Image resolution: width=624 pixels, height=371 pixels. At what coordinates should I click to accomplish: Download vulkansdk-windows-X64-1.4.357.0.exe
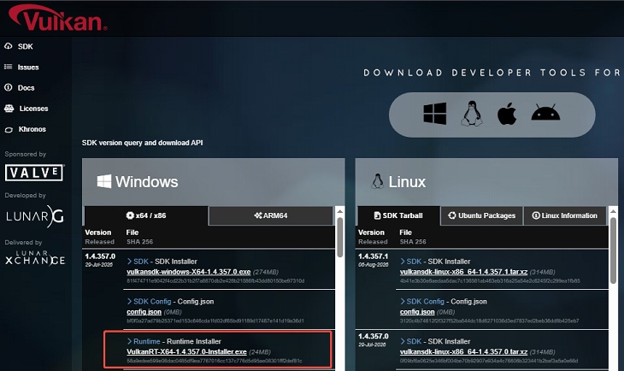pos(189,272)
